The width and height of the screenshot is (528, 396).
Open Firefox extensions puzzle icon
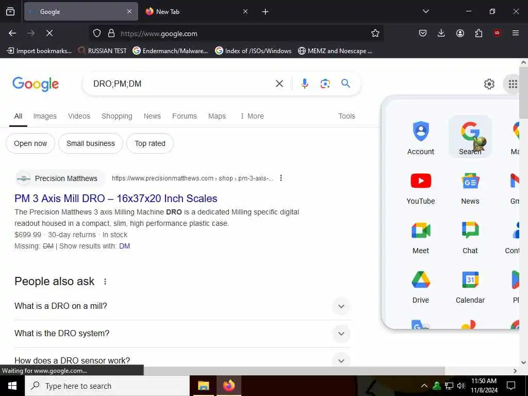coord(478,33)
